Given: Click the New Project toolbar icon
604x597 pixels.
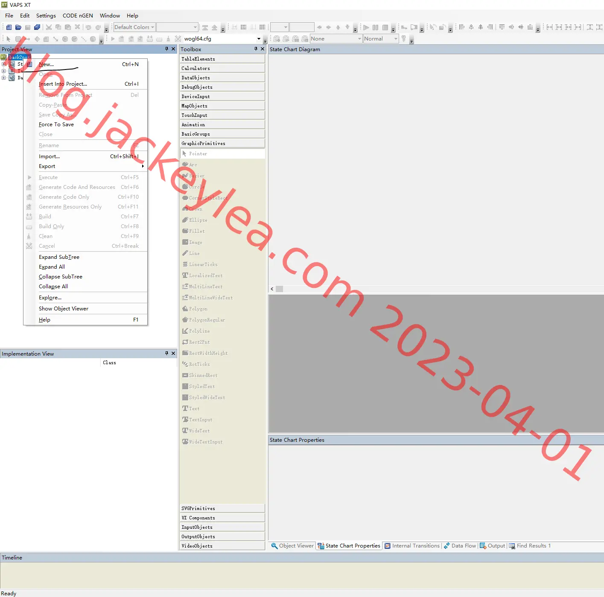Looking at the screenshot, I should (9, 27).
